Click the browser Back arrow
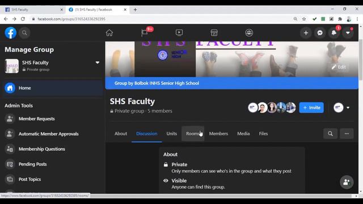This screenshot has width=363, height=204. click(x=6, y=19)
